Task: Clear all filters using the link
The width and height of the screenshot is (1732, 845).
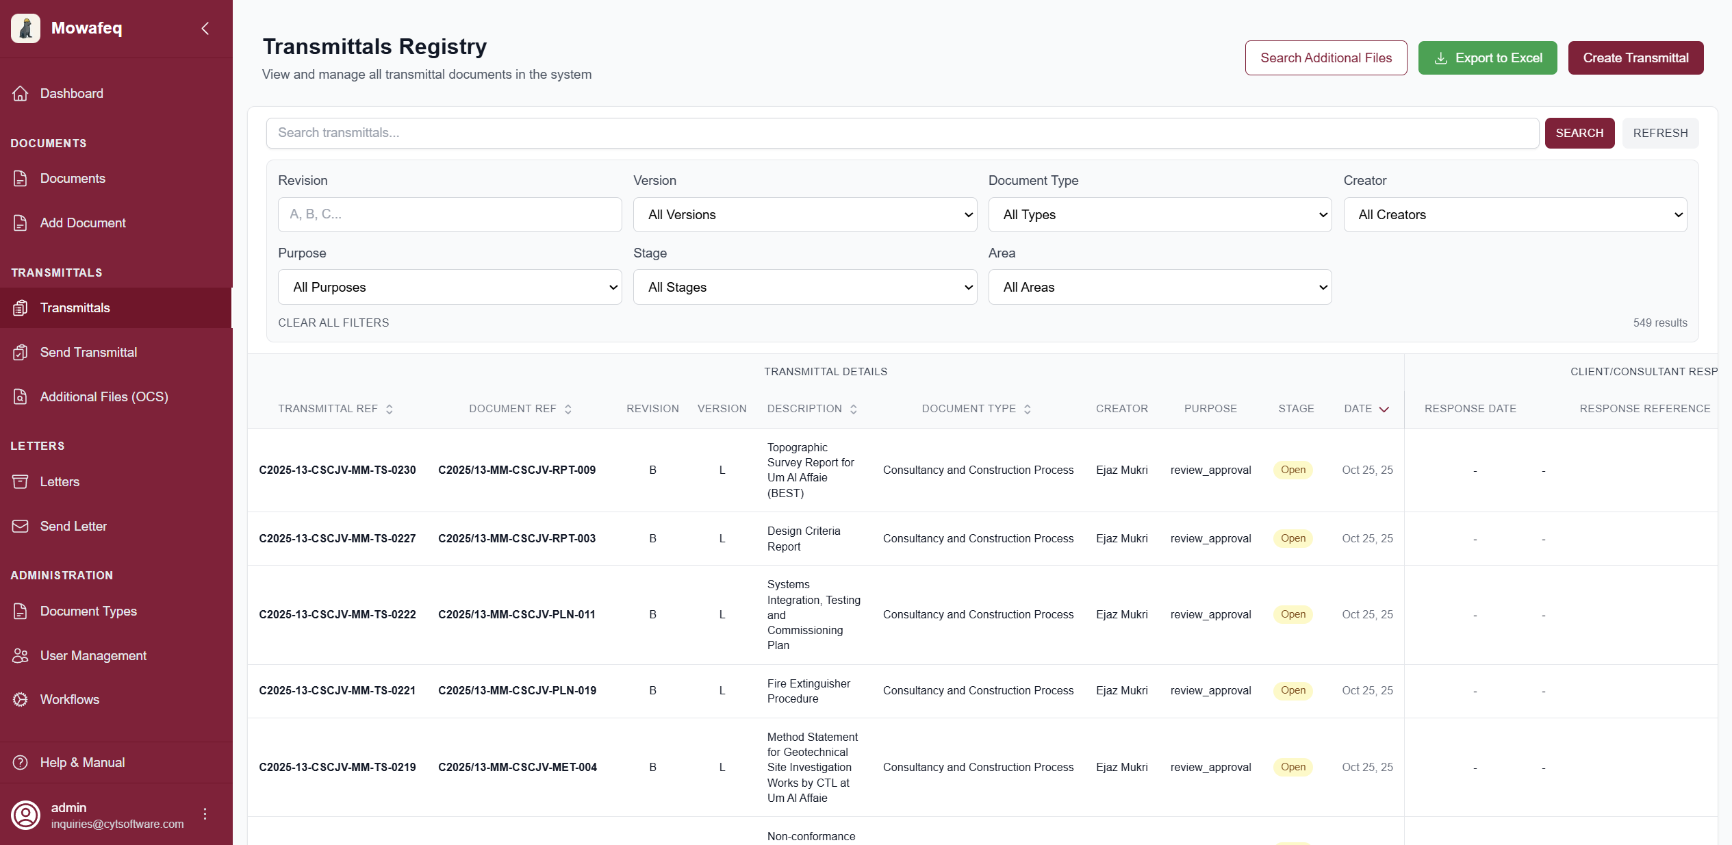Action: [333, 322]
